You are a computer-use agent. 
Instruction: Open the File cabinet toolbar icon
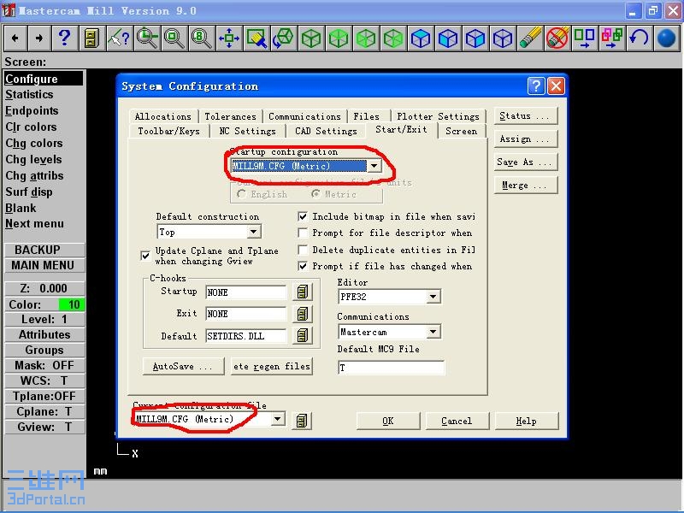point(91,38)
